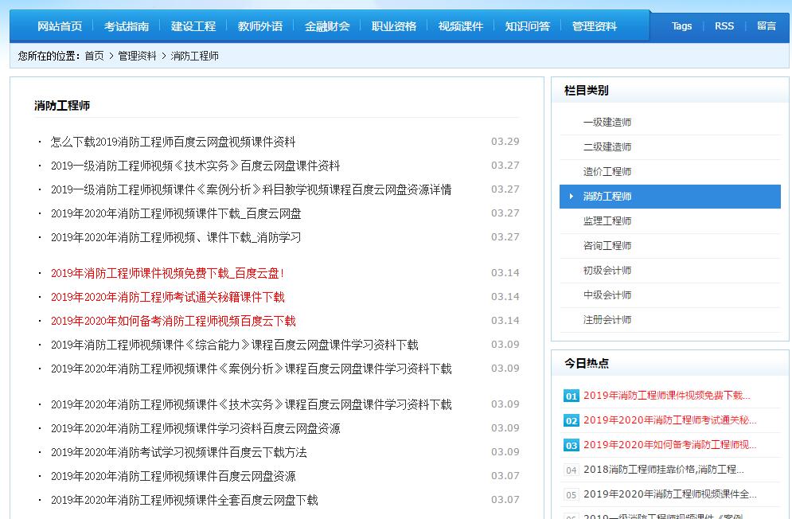792x519 pixels.
Task: Select 二级建造师 in the category sidebar
Action: 607,147
